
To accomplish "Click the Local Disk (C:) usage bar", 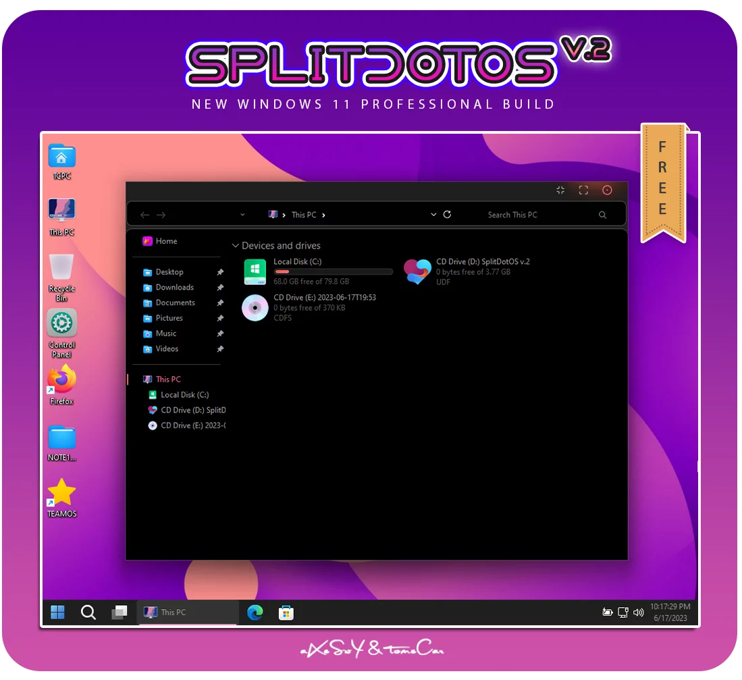I will pyautogui.click(x=333, y=271).
